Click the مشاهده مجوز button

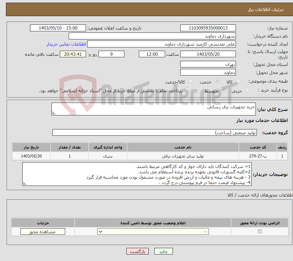pyautogui.click(x=43, y=231)
